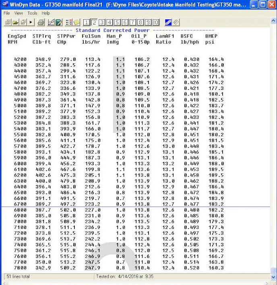This screenshot has height=285, width=277.
Task: Click the vertical scrollbar down arrow
Action: click(273, 270)
